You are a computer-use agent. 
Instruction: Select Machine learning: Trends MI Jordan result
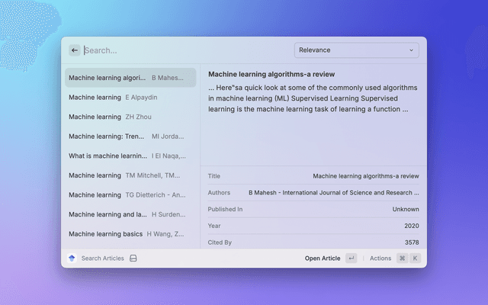point(130,136)
